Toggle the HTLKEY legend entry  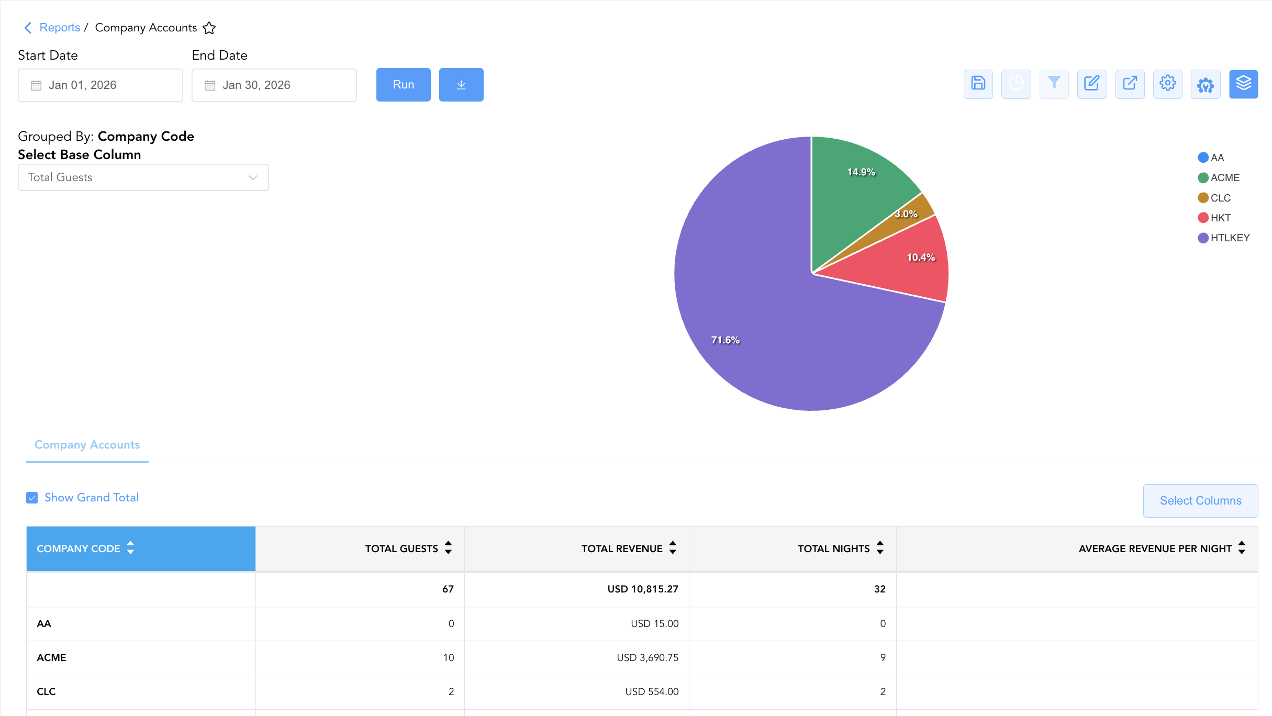pos(1224,238)
